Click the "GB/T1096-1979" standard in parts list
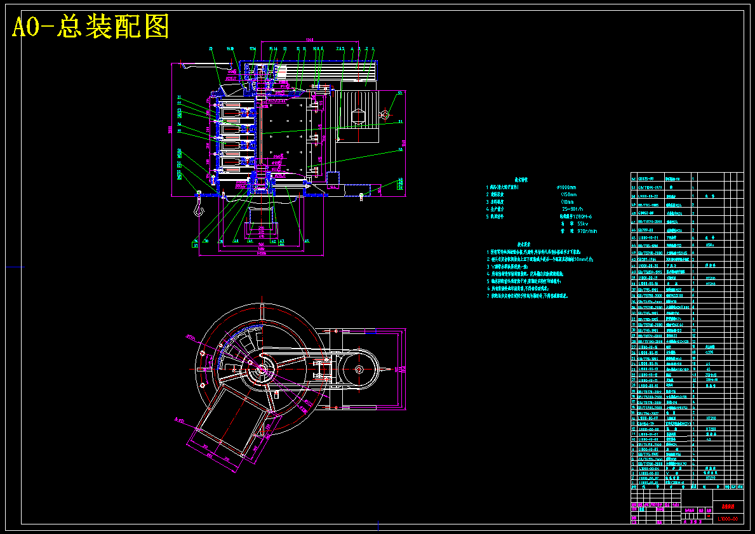The width and height of the screenshot is (755, 534). (x=650, y=187)
